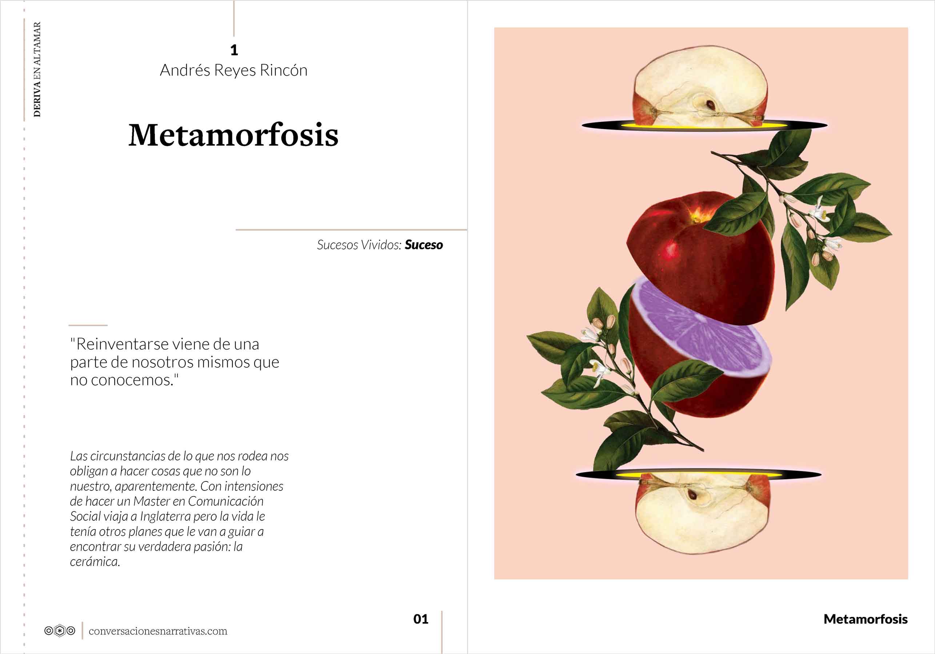Click the upper glowing black portal disc
Viewport: 935px width, 654px height.
point(704,125)
